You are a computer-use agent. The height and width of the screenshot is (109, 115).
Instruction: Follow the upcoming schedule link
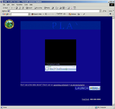[x=61, y=85]
